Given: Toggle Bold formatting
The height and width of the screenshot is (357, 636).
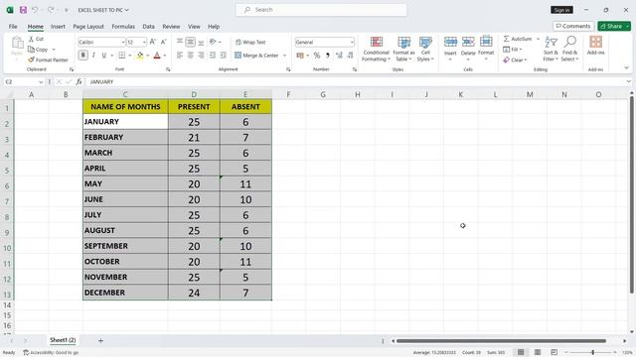Looking at the screenshot, I should pyautogui.click(x=83, y=56).
